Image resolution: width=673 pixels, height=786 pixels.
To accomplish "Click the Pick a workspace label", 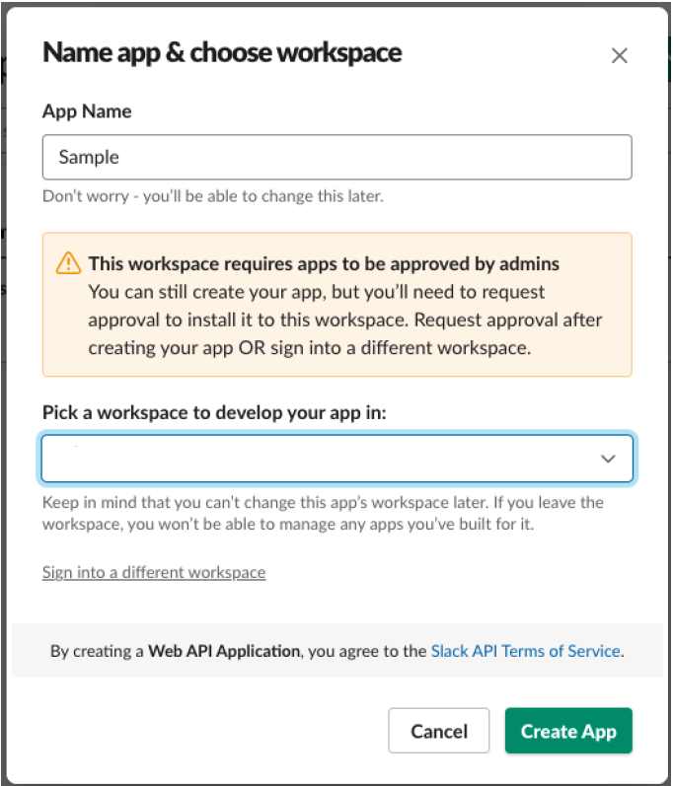I will (214, 413).
